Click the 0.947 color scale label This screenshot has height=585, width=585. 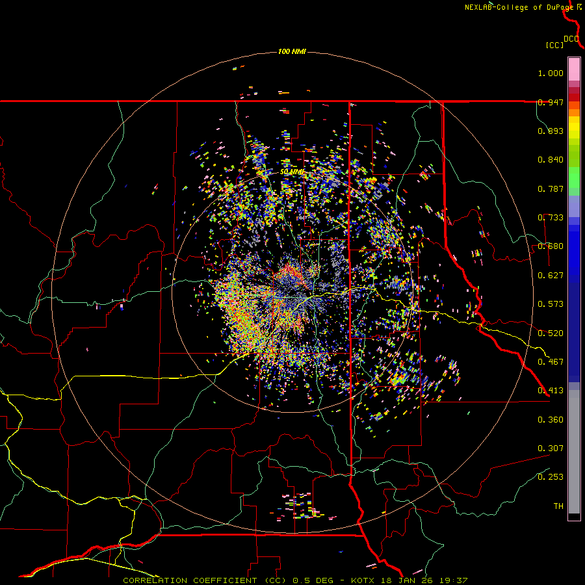tap(551, 102)
